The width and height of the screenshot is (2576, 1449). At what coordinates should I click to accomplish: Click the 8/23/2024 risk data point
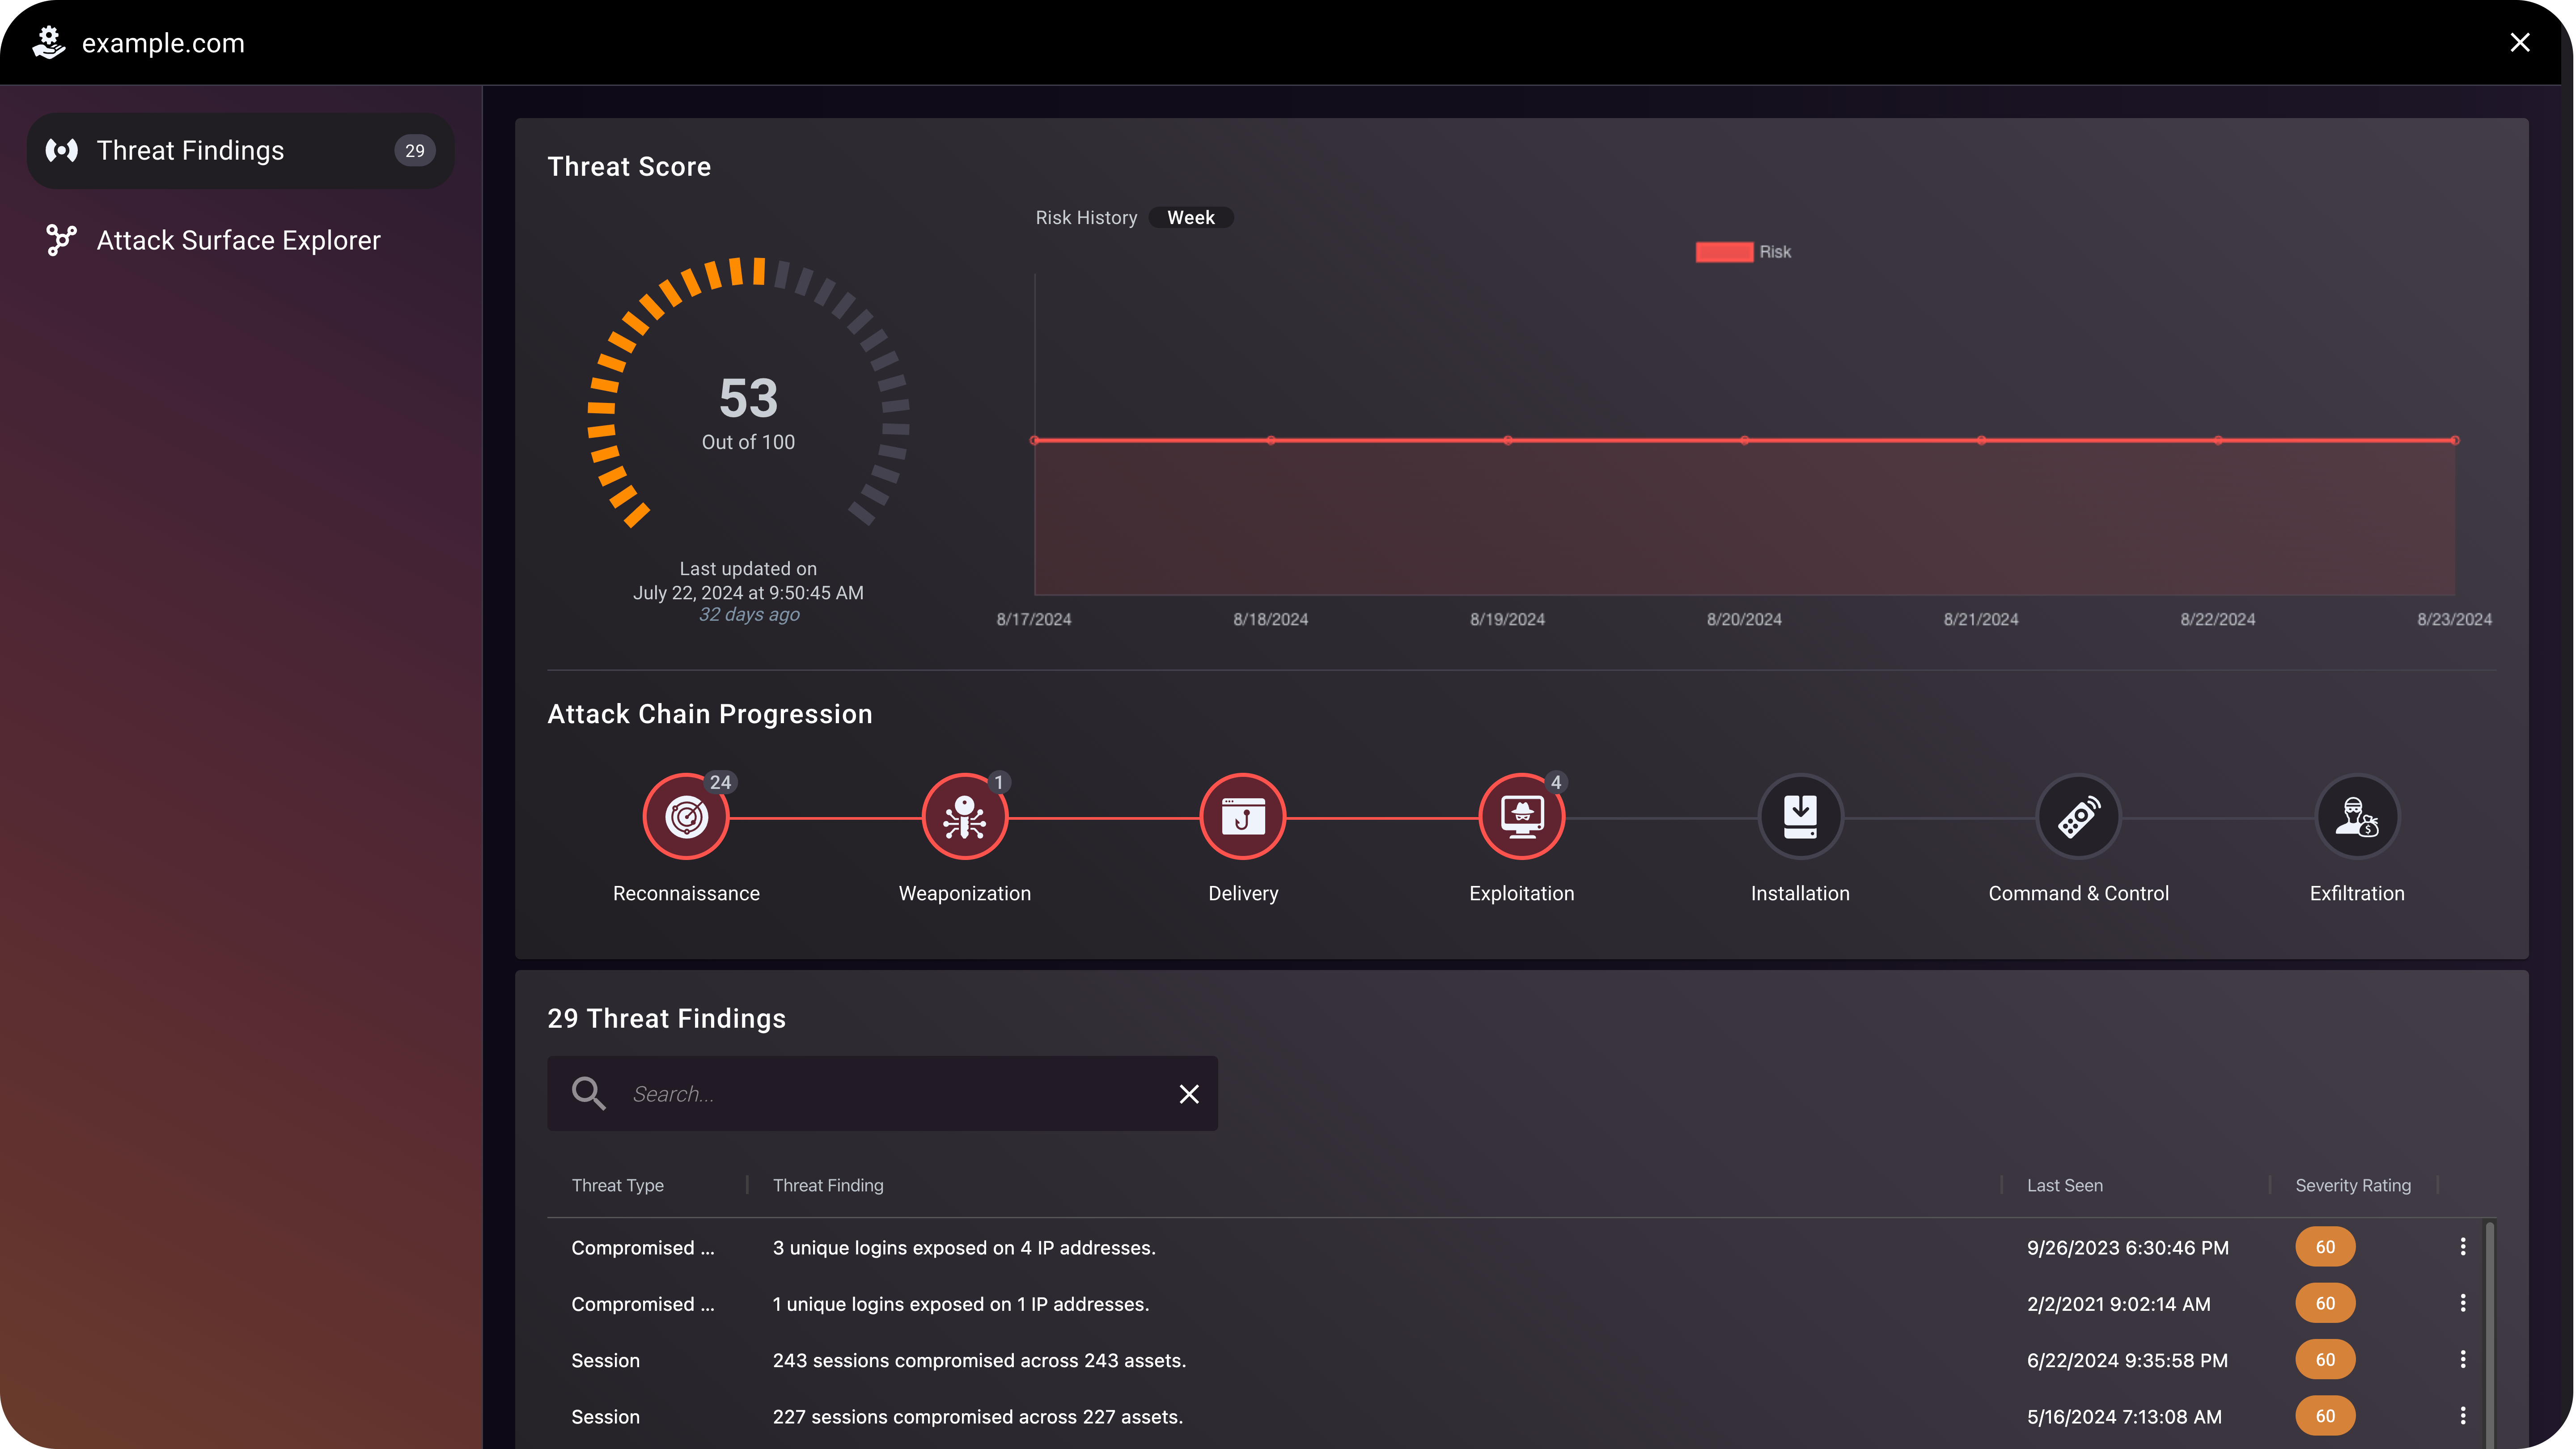point(2454,440)
